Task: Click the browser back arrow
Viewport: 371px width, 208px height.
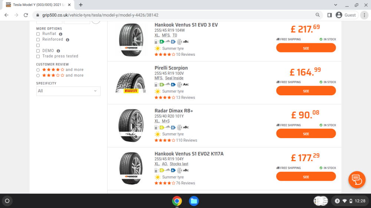Action: (6, 15)
